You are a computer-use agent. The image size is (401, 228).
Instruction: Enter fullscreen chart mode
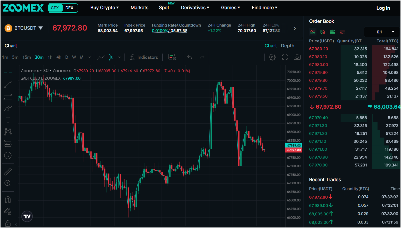(285, 57)
